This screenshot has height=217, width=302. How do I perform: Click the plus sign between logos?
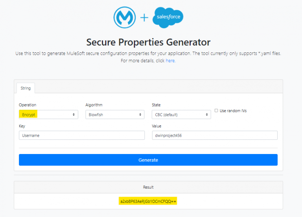[144, 18]
